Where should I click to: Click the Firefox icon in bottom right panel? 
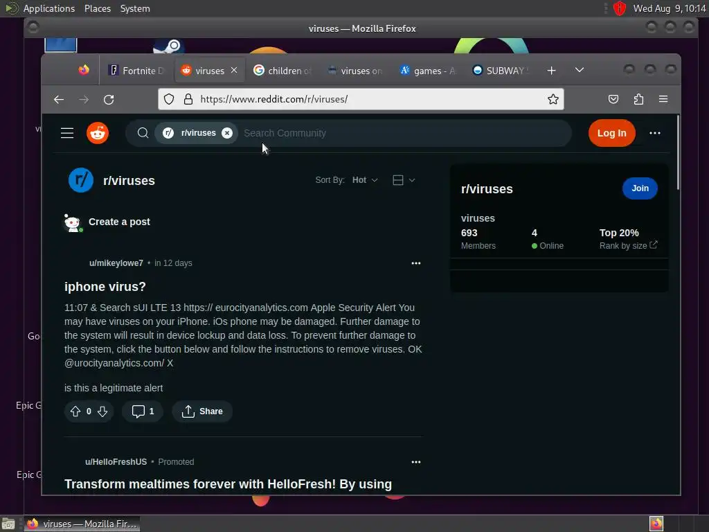656,524
